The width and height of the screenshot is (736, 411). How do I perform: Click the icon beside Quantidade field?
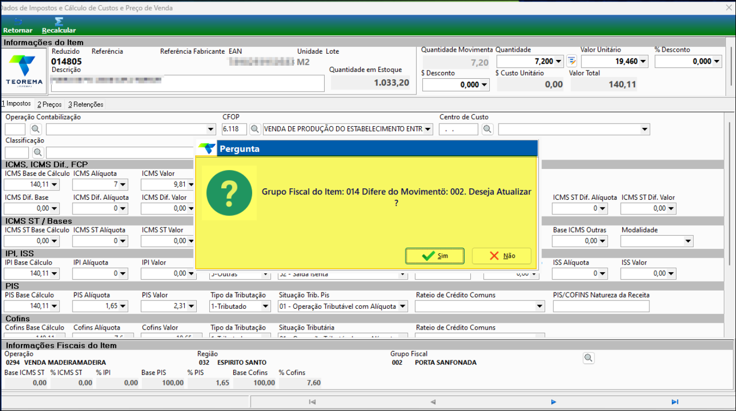(x=572, y=62)
